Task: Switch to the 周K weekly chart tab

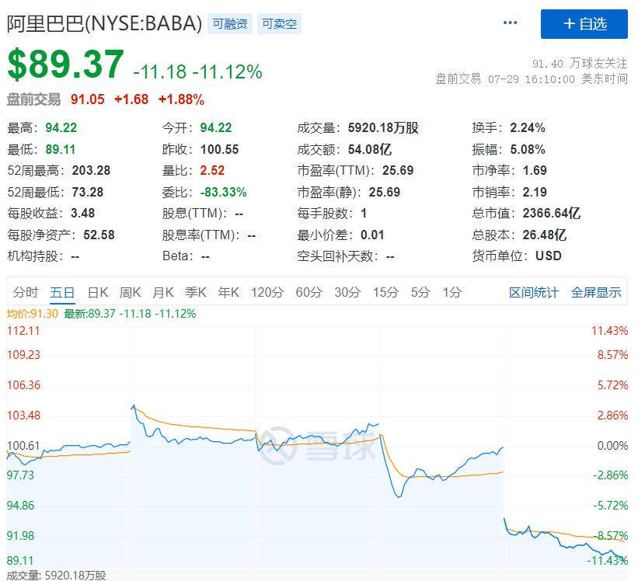Action: tap(131, 292)
